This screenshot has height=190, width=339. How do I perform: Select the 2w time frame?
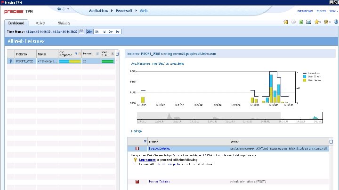111,32
